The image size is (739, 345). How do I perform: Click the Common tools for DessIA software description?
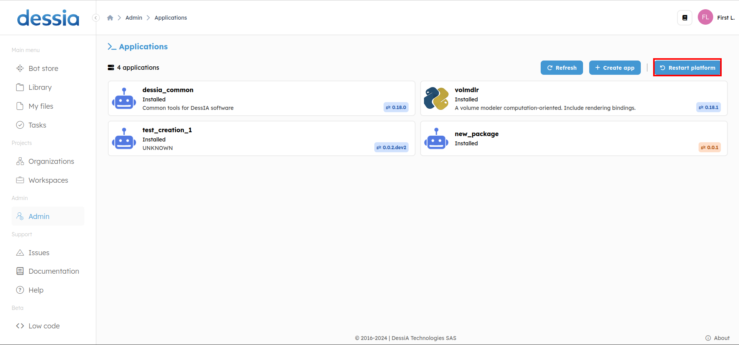click(x=188, y=108)
